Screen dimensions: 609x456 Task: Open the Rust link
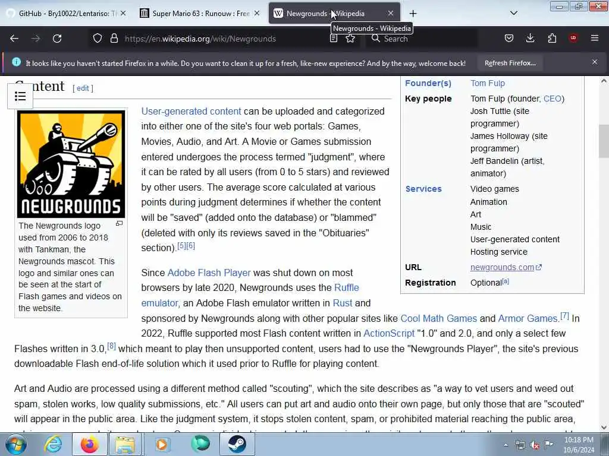pos(342,303)
